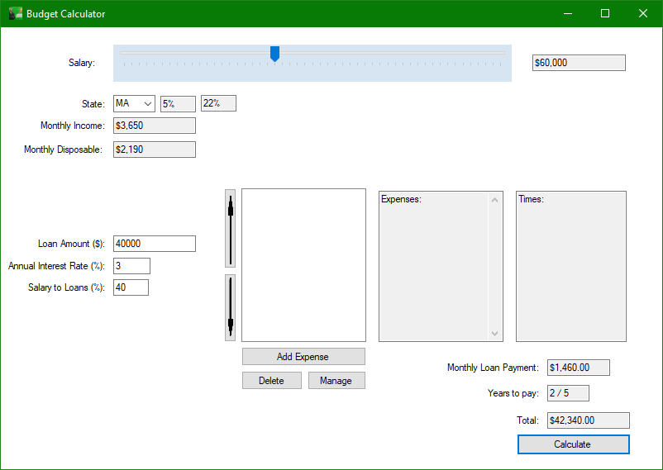This screenshot has width=663, height=470.
Task: Click the Expenses scrollbar up arrow
Action: pos(494,200)
